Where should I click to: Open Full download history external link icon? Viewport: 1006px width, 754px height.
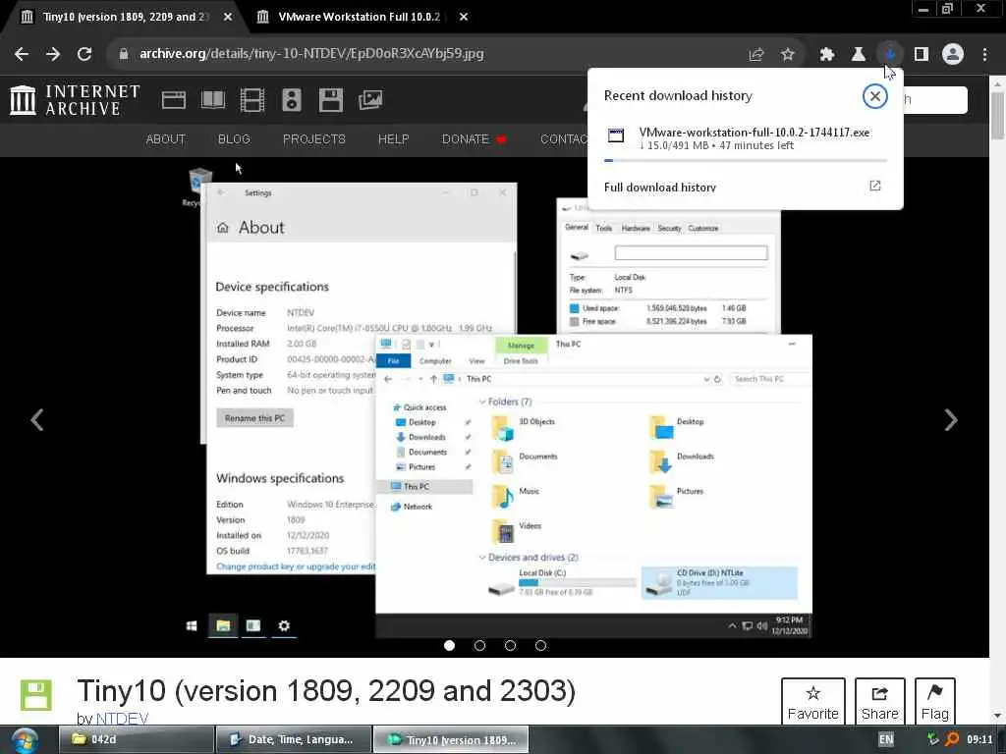tap(875, 186)
